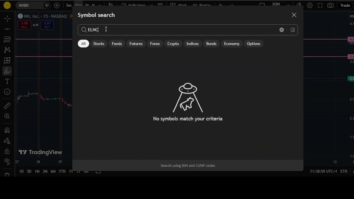Select the text annotation tool
Screen dimensions: 354x199
click(x=7, y=82)
